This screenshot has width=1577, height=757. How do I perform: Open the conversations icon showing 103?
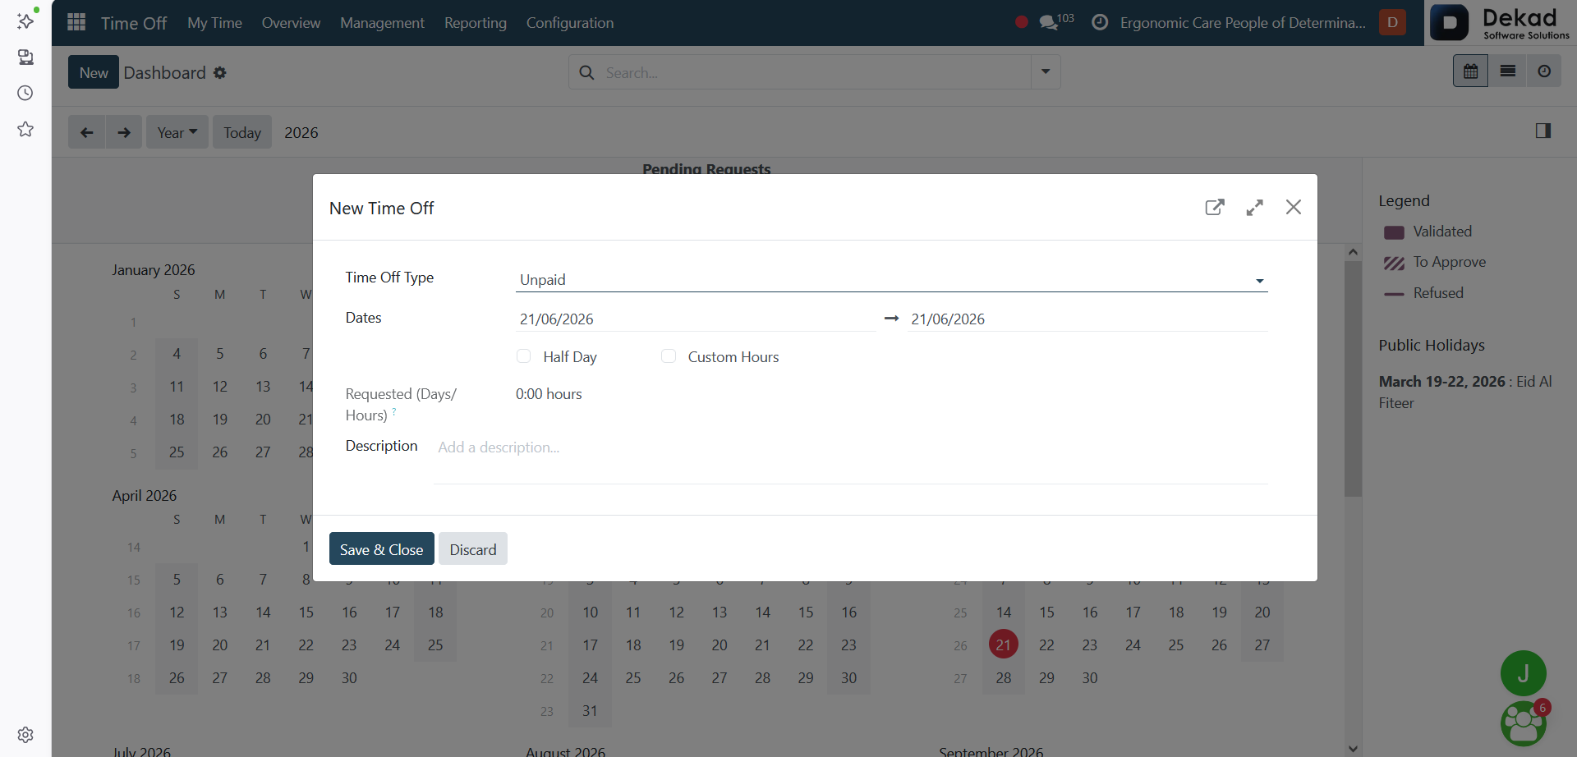[x=1056, y=21]
